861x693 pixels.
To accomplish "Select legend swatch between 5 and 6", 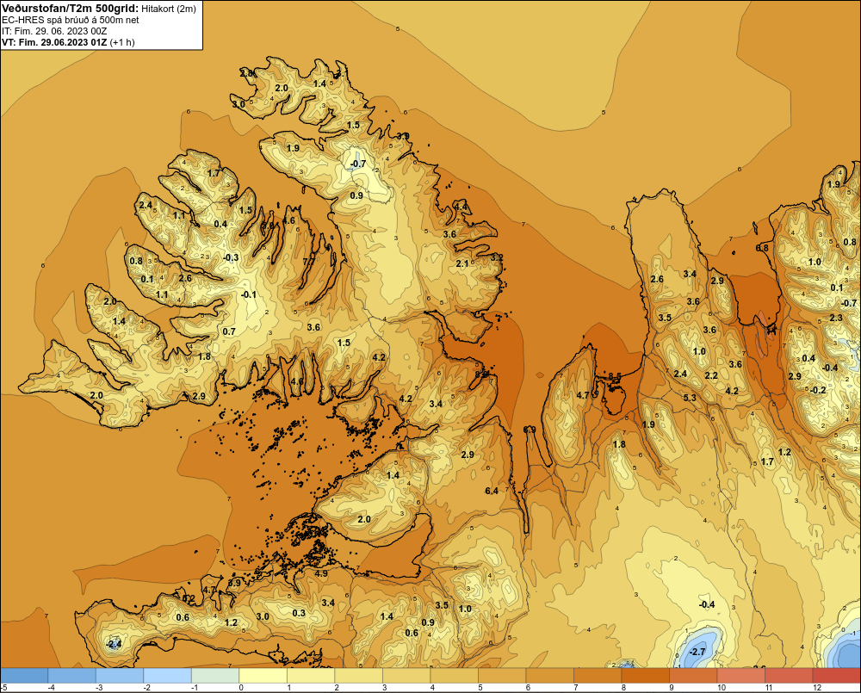I will point(502,676).
